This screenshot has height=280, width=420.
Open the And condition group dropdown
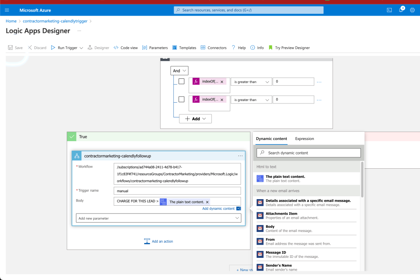[x=179, y=71]
